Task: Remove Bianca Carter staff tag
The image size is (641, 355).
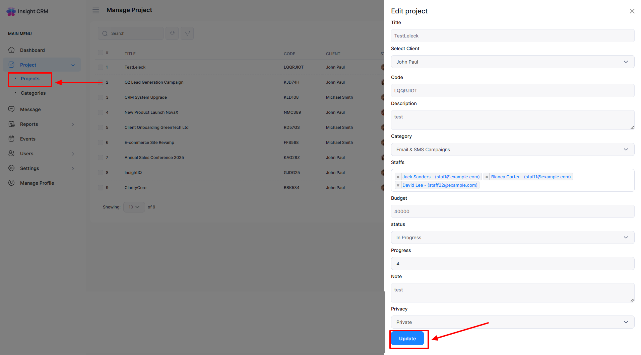Action: (487, 177)
